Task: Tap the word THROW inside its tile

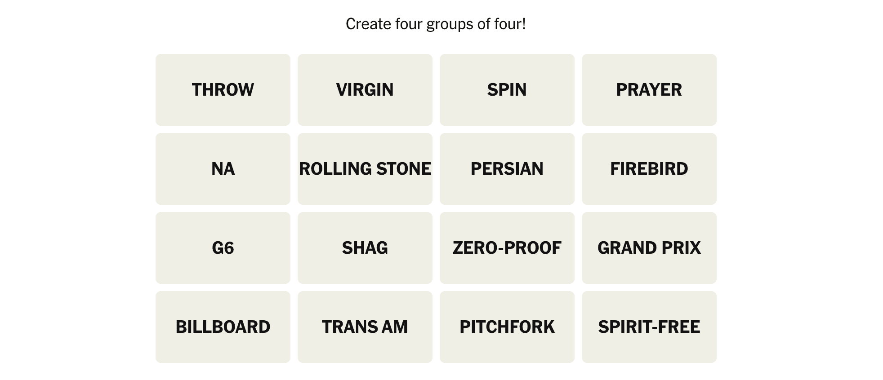Action: 223,90
